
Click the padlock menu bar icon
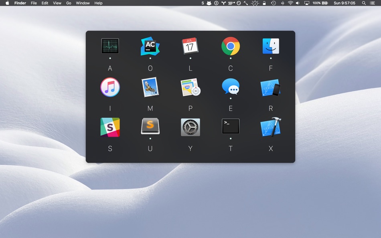click(x=264, y=3)
